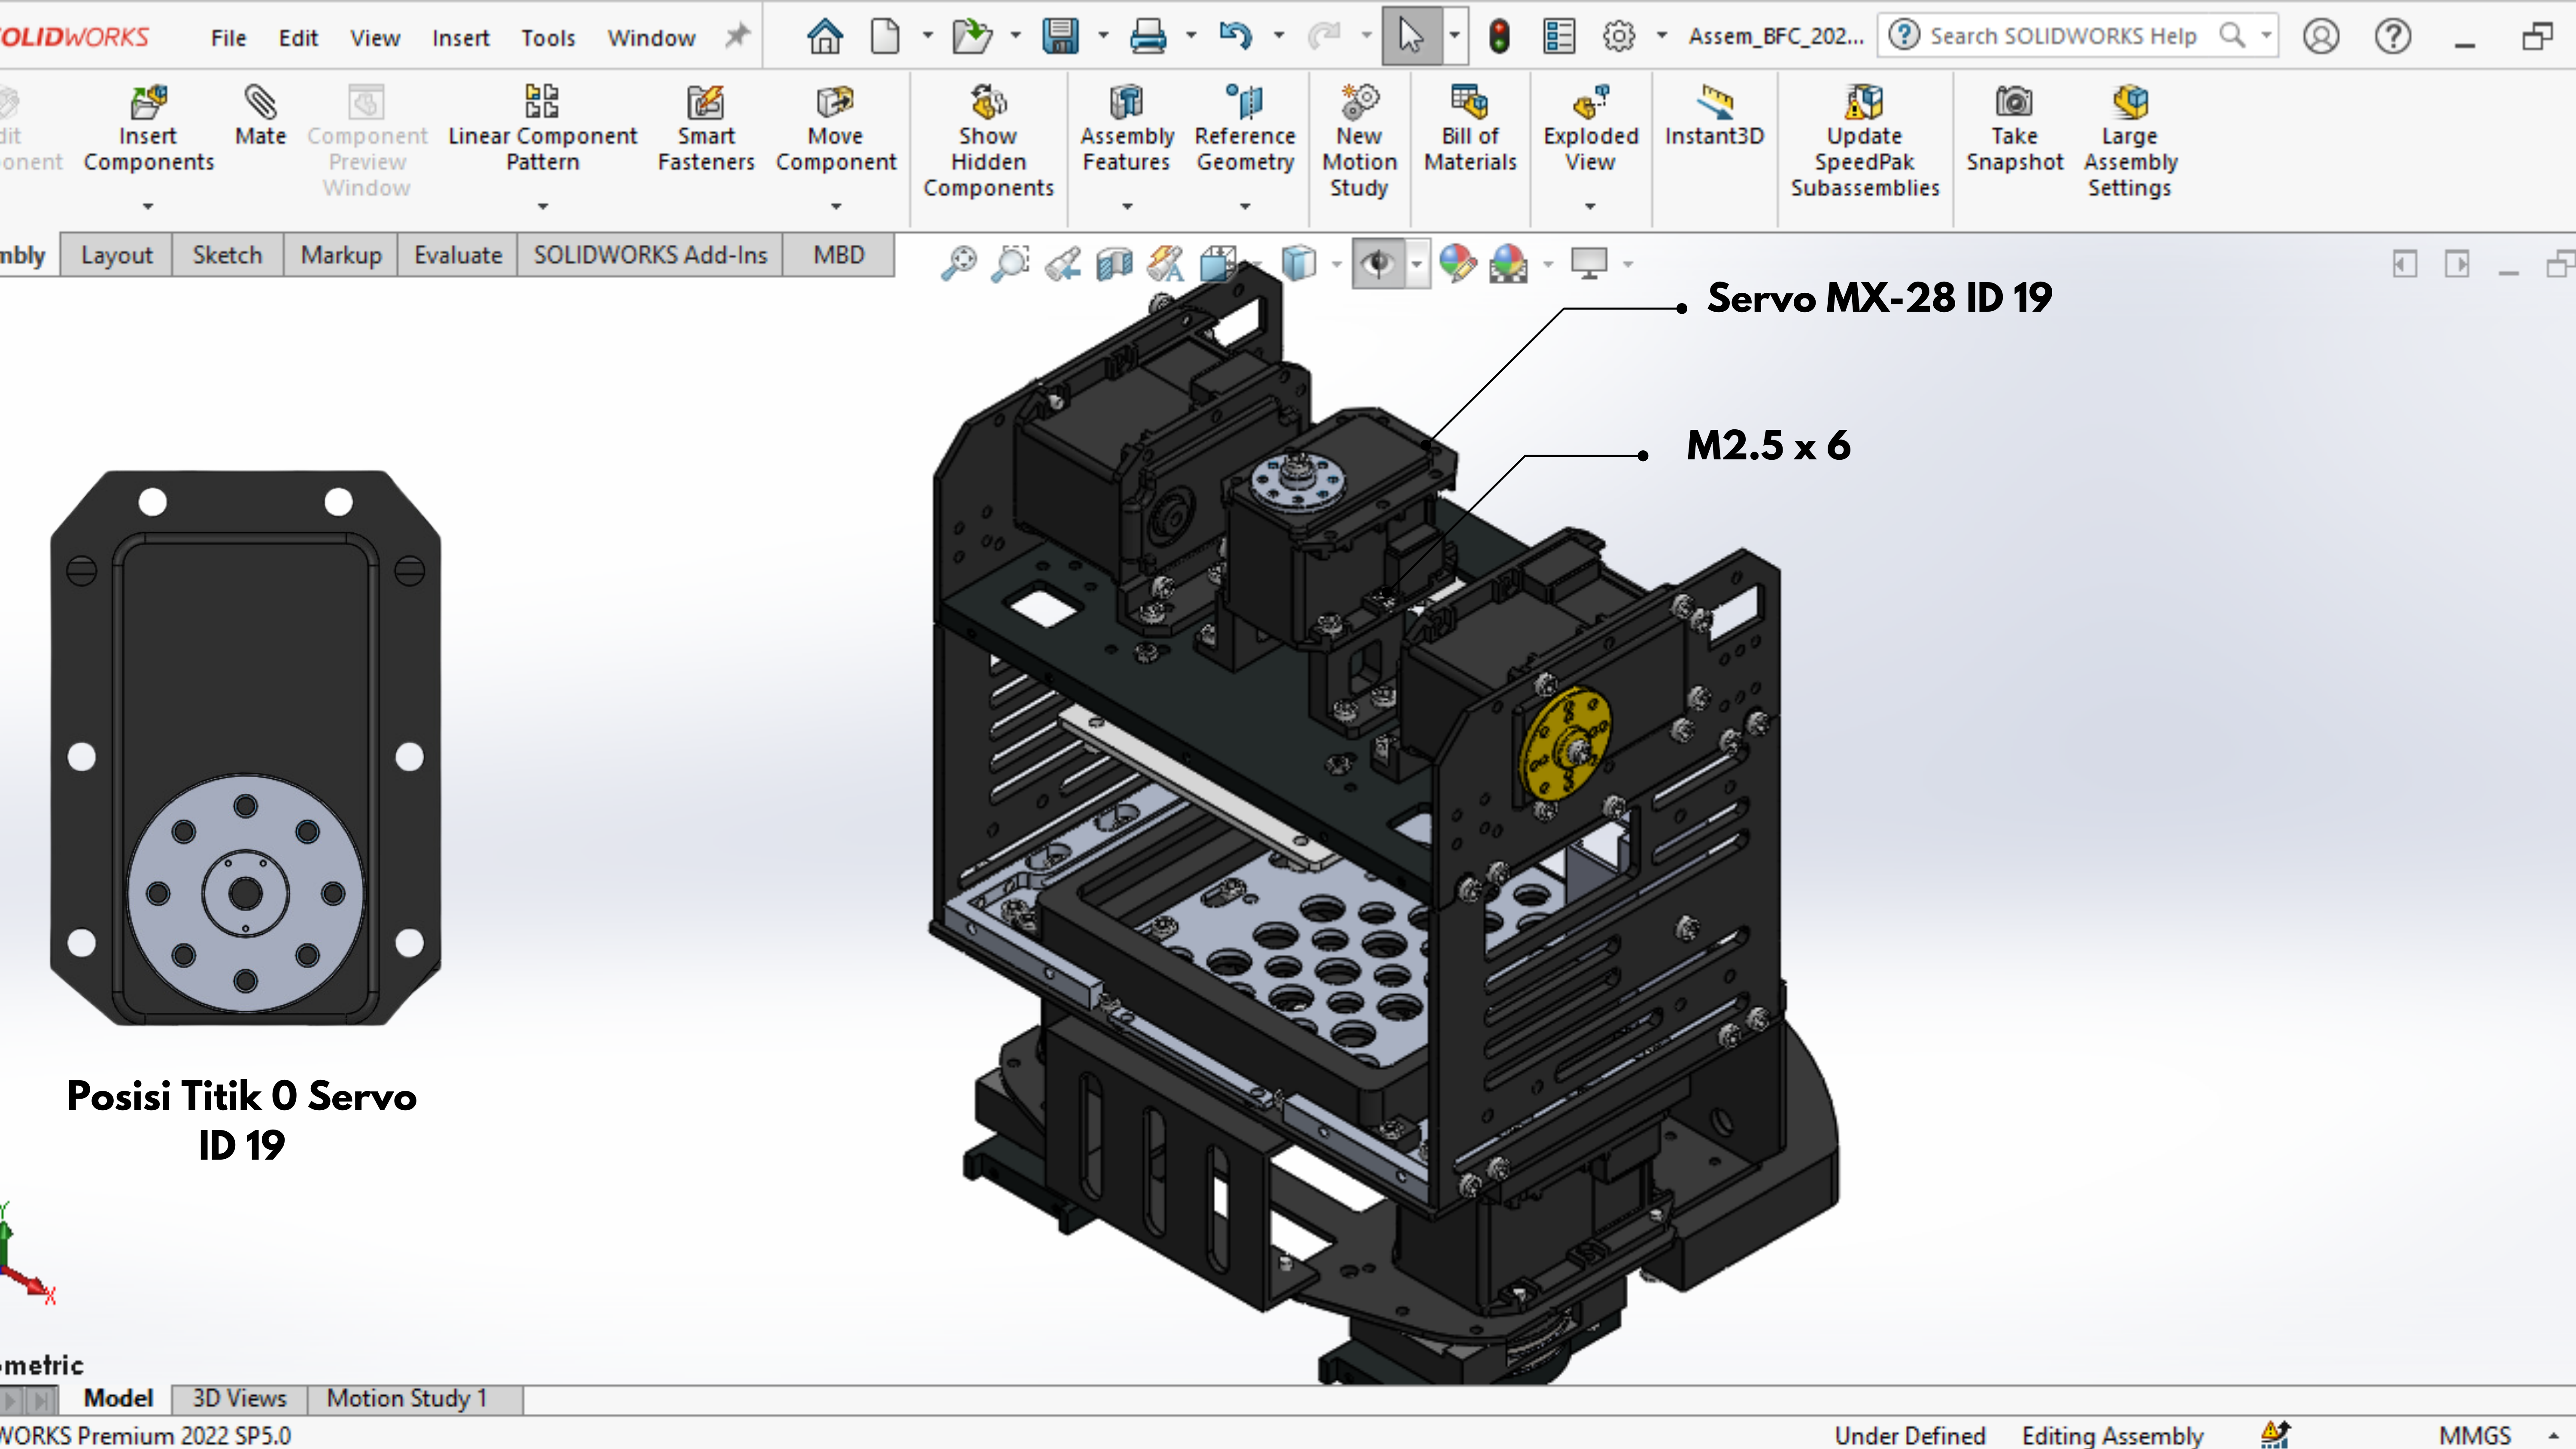The image size is (2576, 1449).
Task: Click the Previous View icon
Action: 1063,264
